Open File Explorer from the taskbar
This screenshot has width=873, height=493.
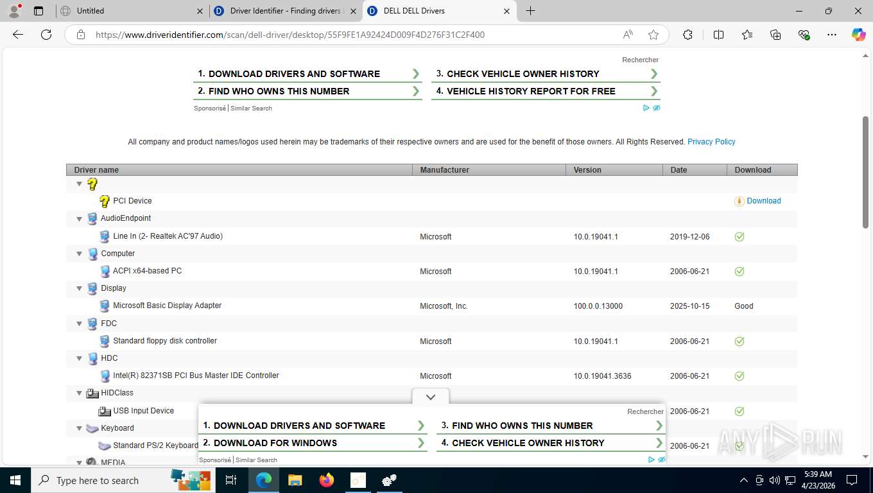295,480
